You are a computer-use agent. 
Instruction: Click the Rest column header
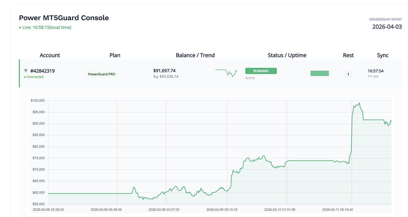[x=348, y=55]
